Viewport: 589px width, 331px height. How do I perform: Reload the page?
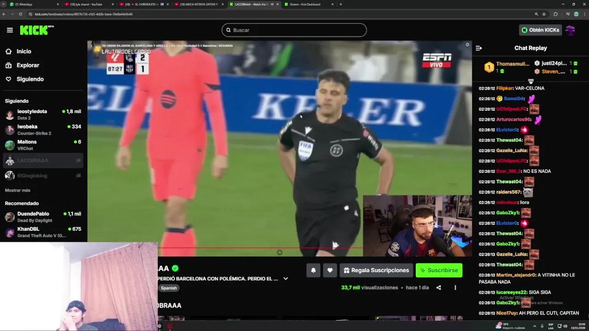[x=20, y=14]
